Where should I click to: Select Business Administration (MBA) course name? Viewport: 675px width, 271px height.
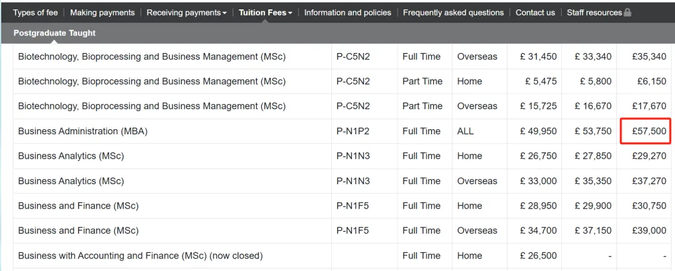coord(82,131)
